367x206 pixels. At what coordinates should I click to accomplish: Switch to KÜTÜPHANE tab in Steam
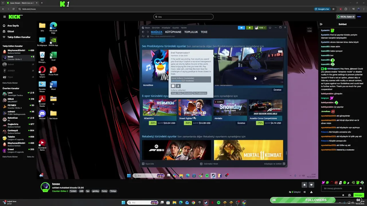coord(173,32)
